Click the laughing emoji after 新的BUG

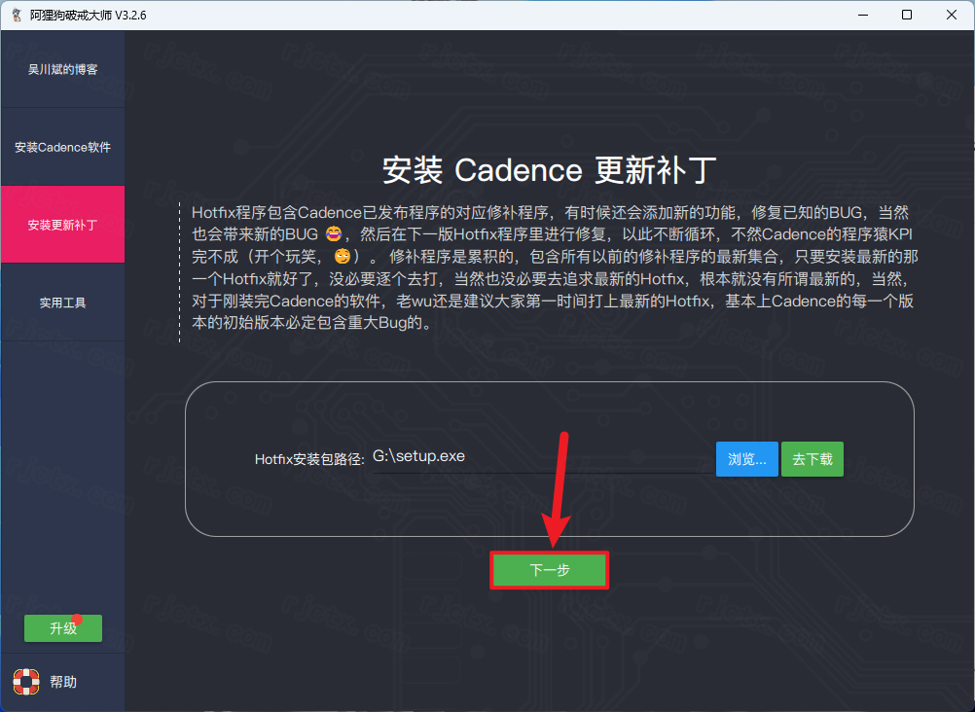pos(334,233)
